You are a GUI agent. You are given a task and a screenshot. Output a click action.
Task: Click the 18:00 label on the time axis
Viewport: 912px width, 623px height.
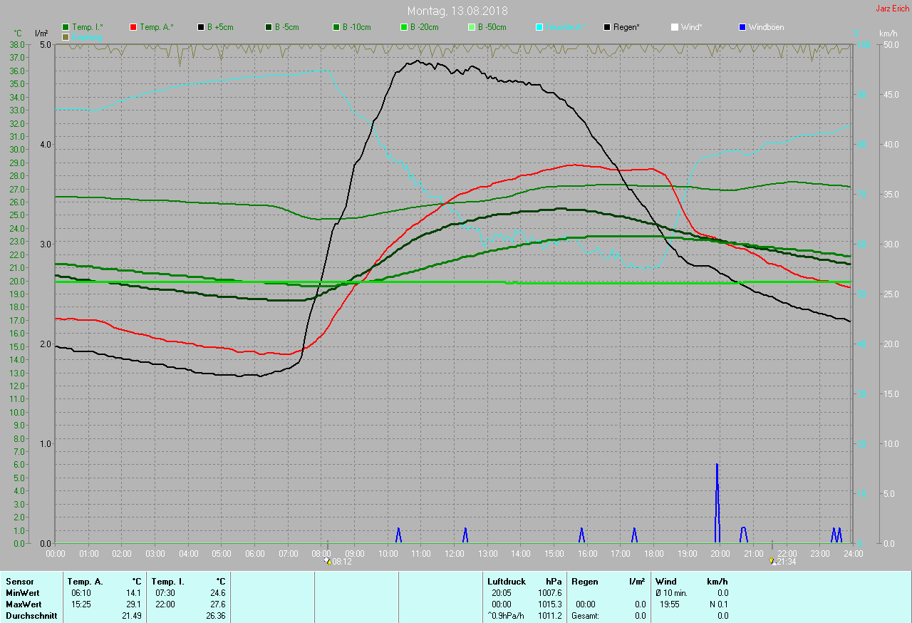click(654, 553)
